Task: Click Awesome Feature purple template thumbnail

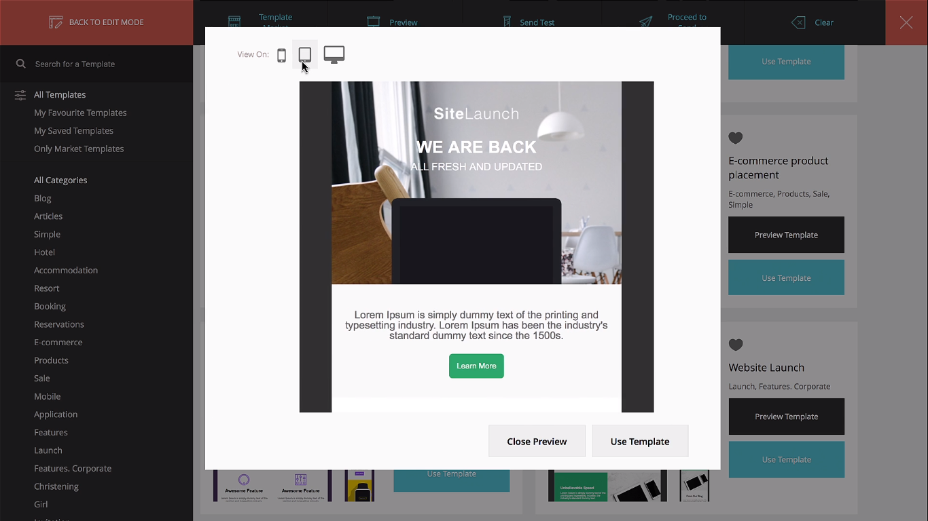Action: 272,486
